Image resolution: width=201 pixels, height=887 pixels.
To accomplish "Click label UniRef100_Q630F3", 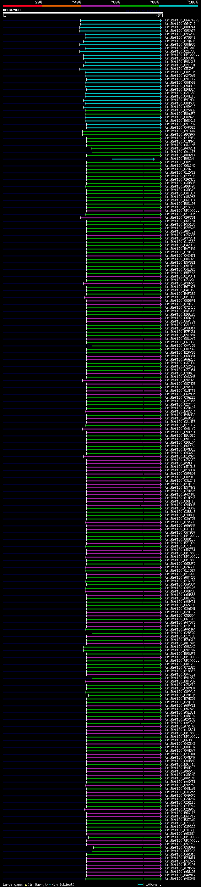I will tap(180, 740).
